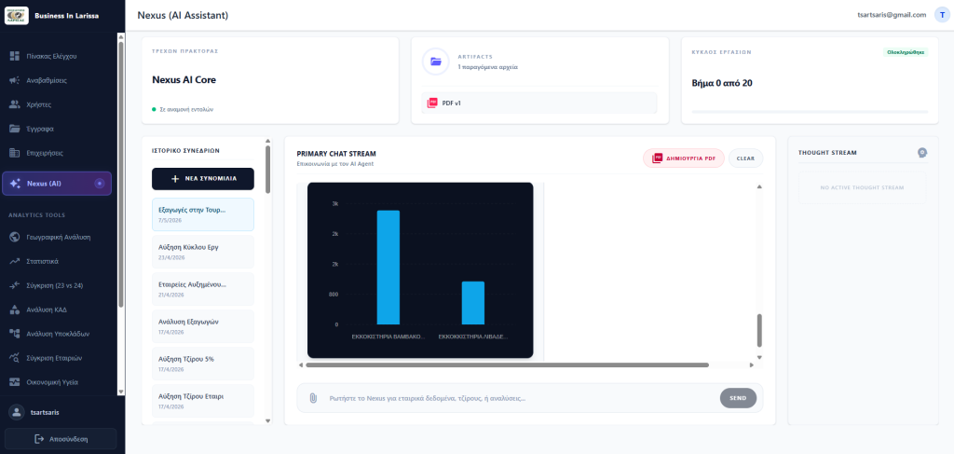Click the paperclip attach icon
This screenshot has width=954, height=454.
tap(313, 398)
